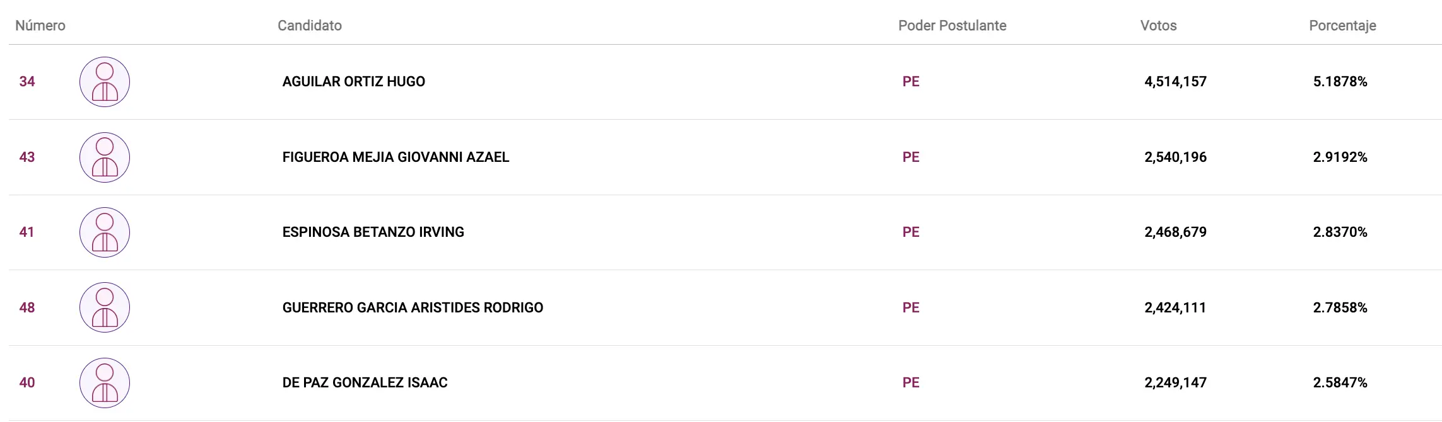Click avatar icon of Espinosa Betanzo Irving
This screenshot has height=422, width=1442.
click(x=105, y=232)
